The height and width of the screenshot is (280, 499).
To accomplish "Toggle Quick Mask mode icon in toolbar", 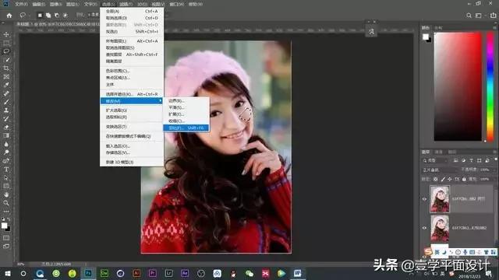I will click(6, 238).
